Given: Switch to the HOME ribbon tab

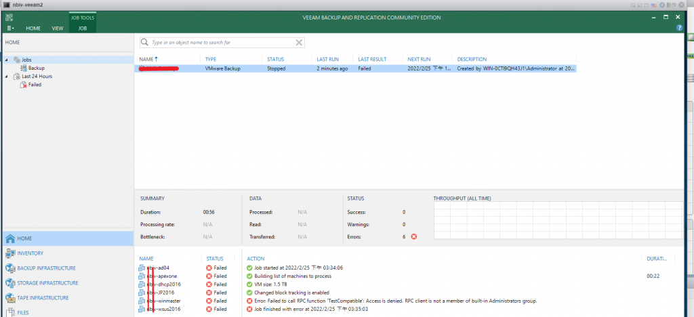Looking at the screenshot, I should point(33,28).
